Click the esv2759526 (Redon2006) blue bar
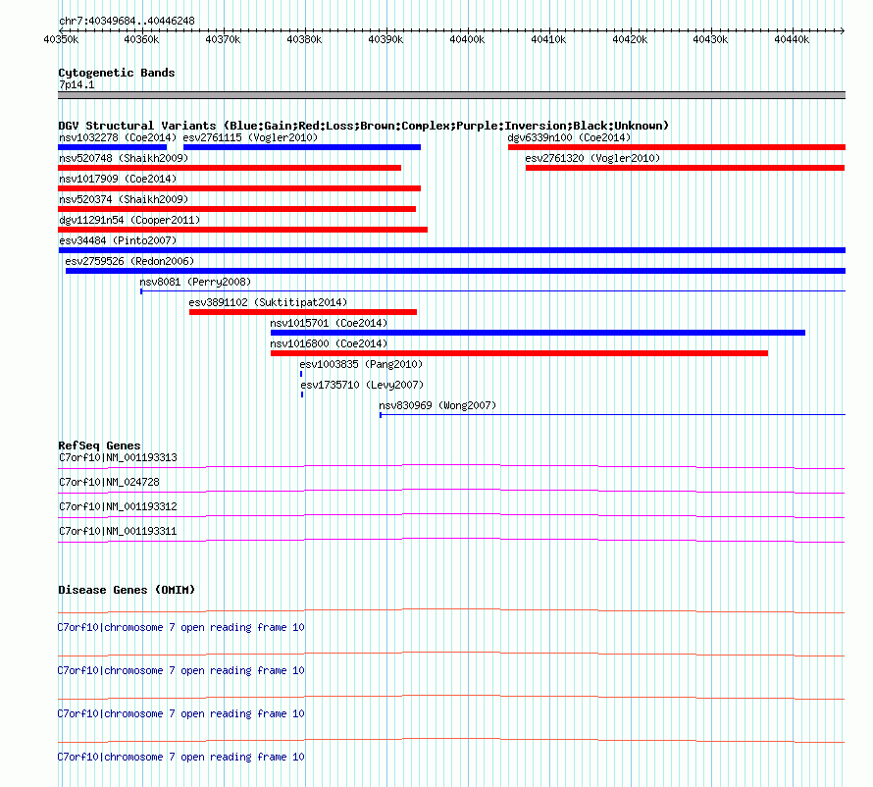 455,271
